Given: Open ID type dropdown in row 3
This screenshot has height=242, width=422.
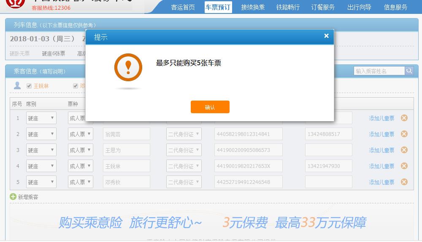Looking at the screenshot, I should coord(184,150).
